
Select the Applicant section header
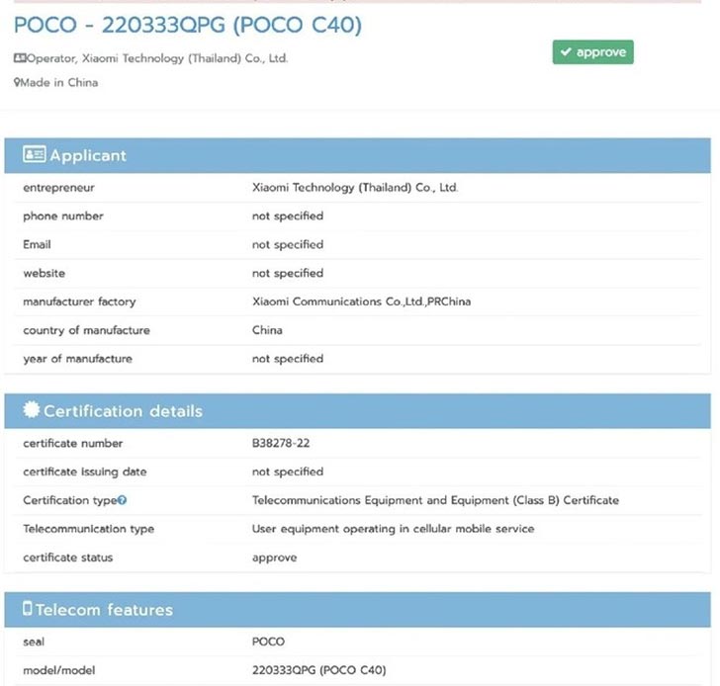(357, 155)
